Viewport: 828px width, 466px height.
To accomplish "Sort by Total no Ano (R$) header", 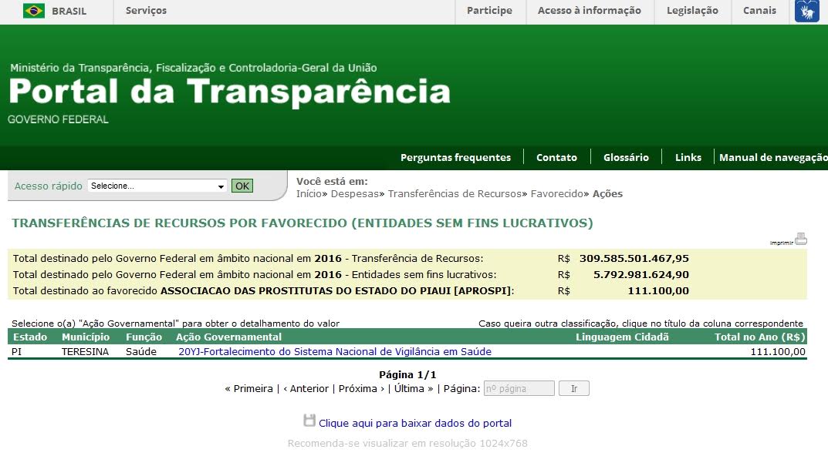I will [760, 337].
